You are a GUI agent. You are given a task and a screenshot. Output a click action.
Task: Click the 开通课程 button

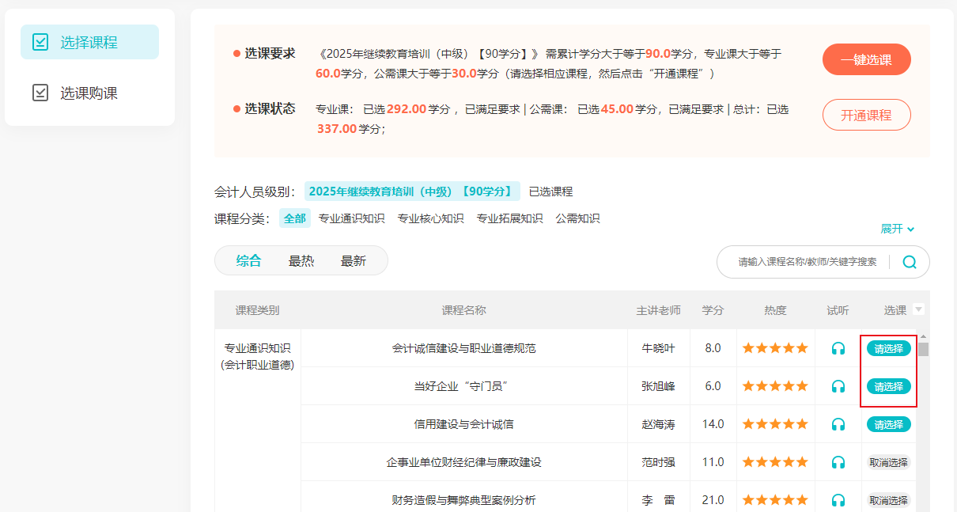coord(866,116)
